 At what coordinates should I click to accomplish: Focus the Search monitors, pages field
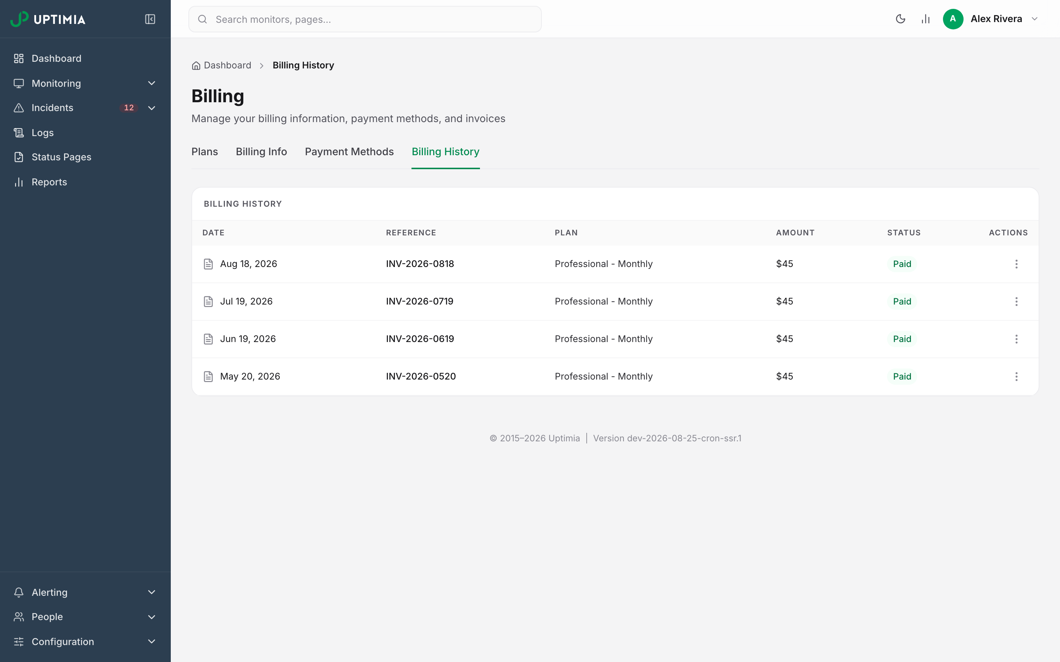click(365, 19)
